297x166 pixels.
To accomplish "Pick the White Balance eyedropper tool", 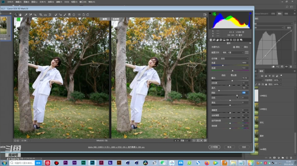I will coord(26,15).
